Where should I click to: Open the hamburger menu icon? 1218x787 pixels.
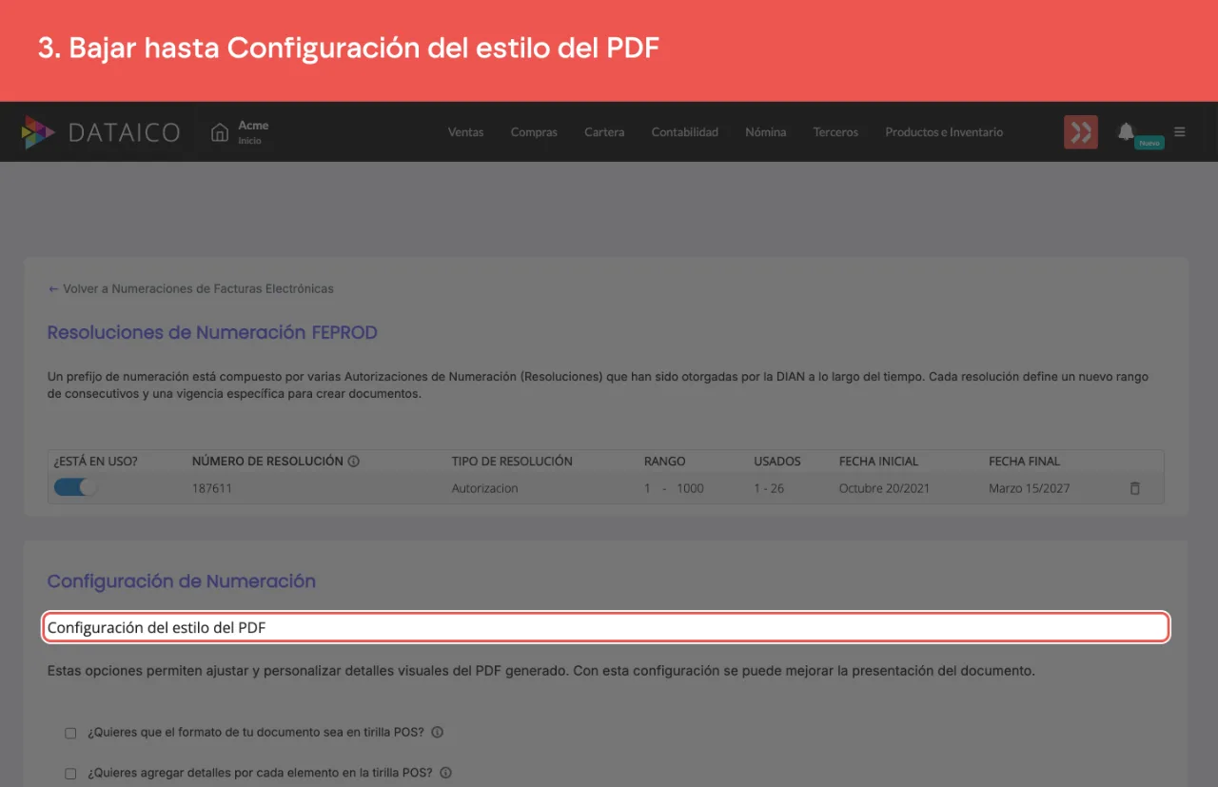click(1180, 132)
